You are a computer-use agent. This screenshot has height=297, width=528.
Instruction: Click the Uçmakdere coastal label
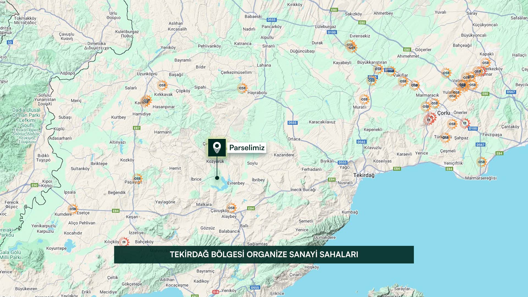(324, 237)
